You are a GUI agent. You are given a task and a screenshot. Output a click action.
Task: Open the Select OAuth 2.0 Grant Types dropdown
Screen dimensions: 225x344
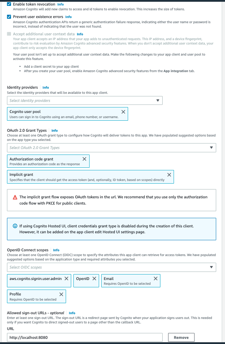click(x=110, y=147)
